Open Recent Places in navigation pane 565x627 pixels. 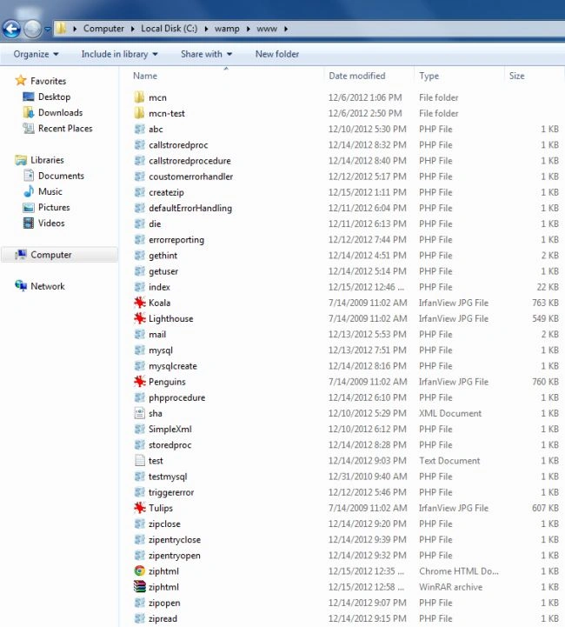coord(65,129)
